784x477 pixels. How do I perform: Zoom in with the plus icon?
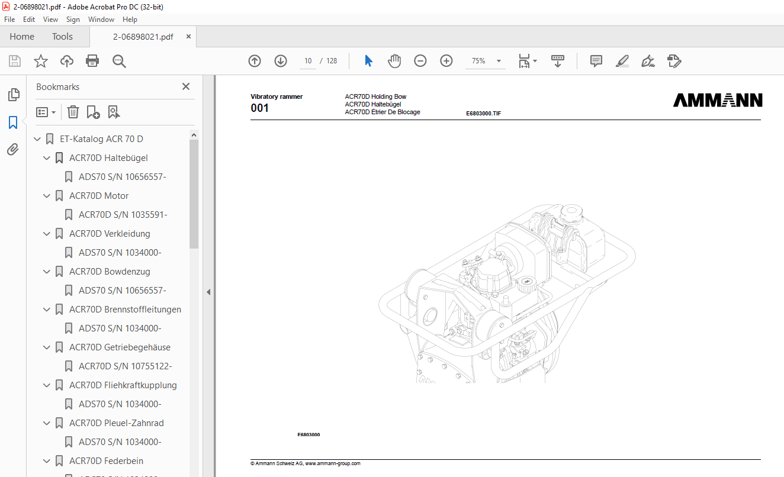446,61
